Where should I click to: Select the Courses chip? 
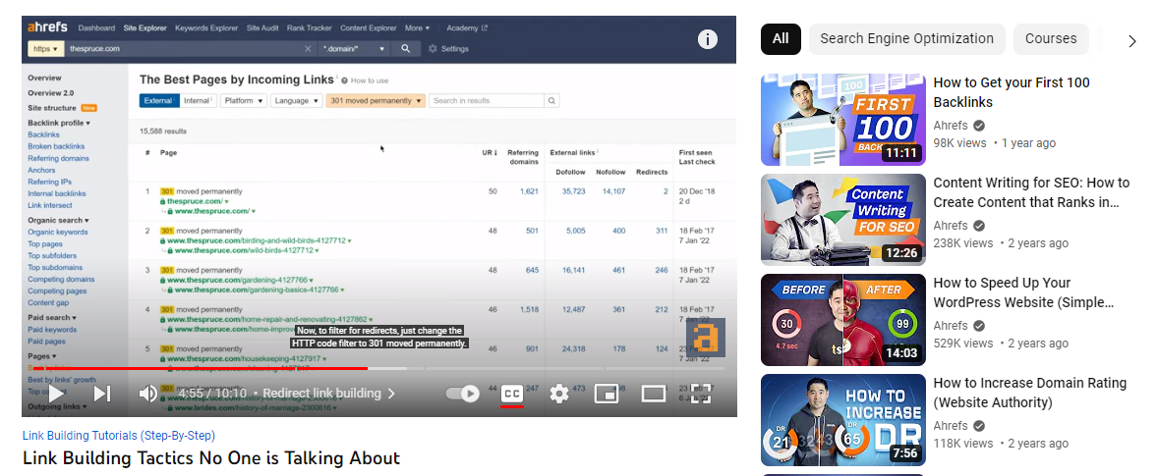point(1051,39)
